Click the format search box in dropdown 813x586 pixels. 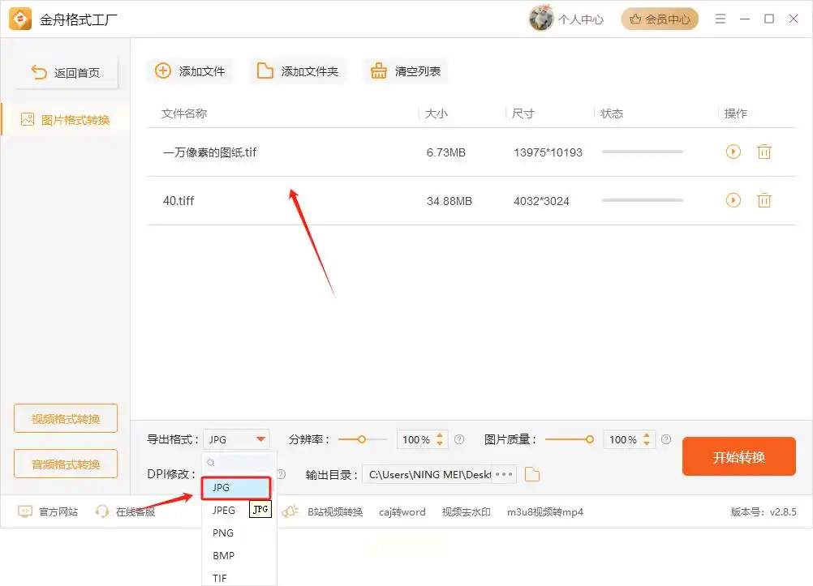point(239,463)
